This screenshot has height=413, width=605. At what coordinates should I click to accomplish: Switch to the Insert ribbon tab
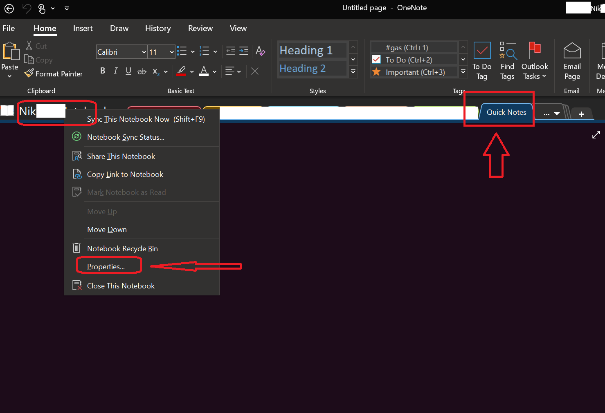click(83, 28)
